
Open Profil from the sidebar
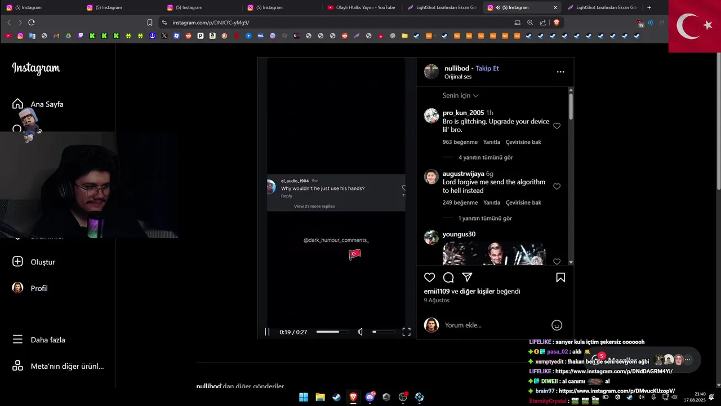(39, 288)
